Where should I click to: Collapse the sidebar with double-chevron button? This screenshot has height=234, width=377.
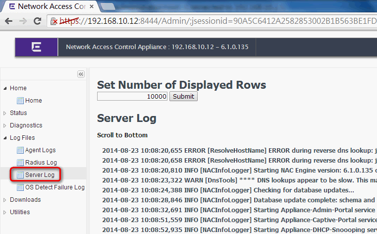point(81,74)
